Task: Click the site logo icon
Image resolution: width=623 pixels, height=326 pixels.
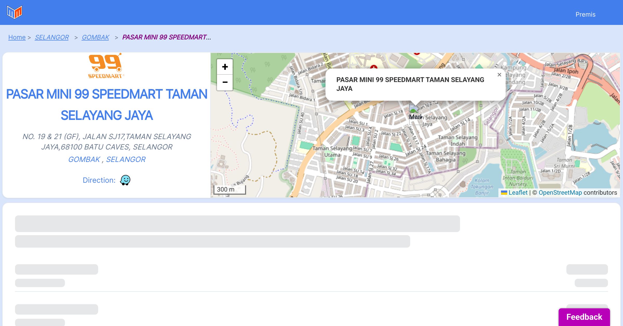Action: click(15, 12)
